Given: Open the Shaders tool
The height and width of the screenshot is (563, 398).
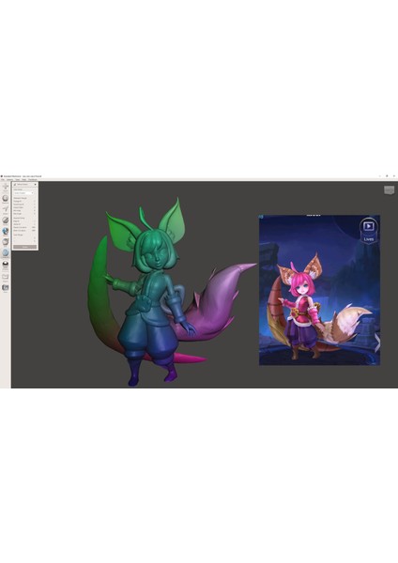Looking at the screenshot, I should (x=6, y=265).
